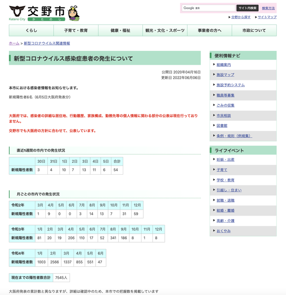Open the 検索方法 link
This screenshot has height=295, width=286.
pos(268,8)
